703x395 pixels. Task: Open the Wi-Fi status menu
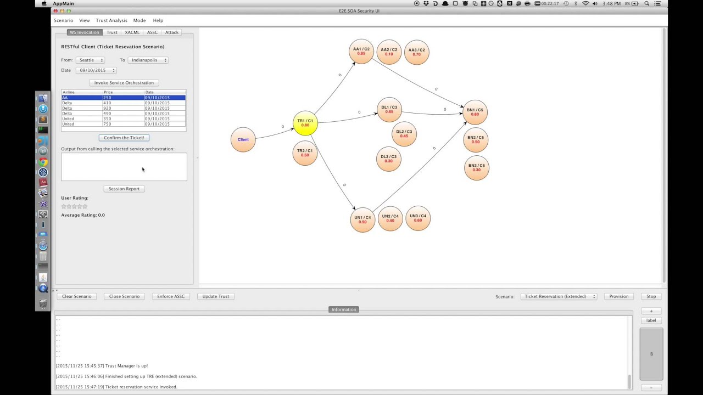click(585, 3)
